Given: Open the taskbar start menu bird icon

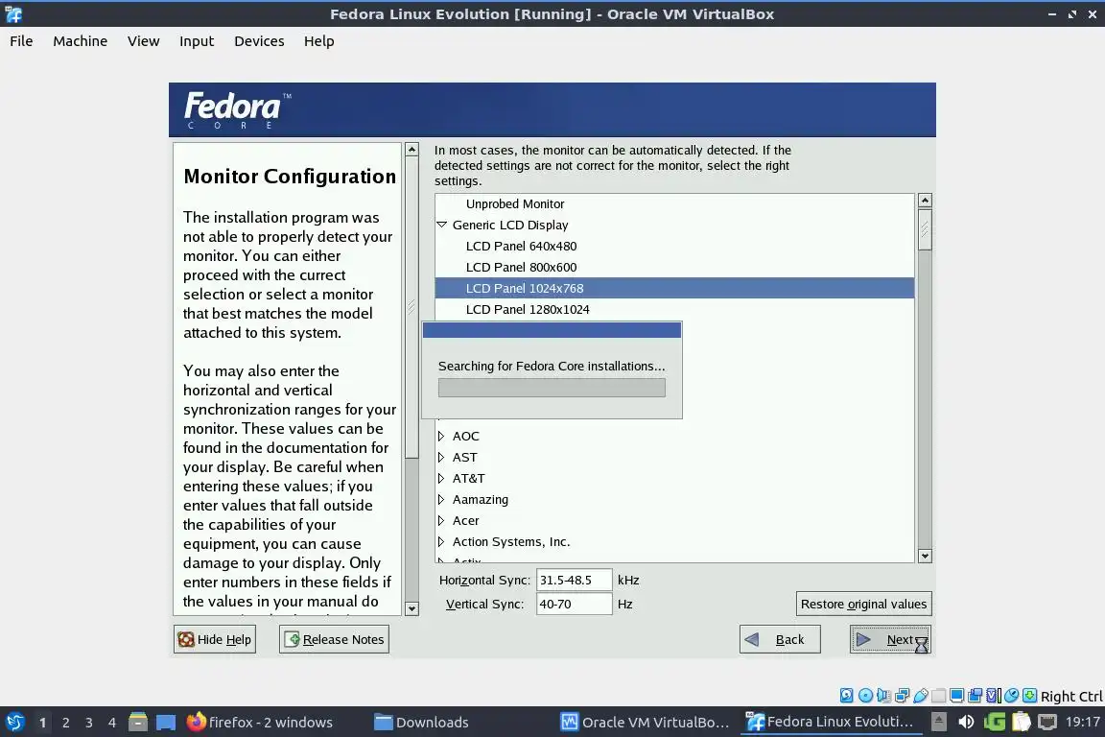Looking at the screenshot, I should point(14,722).
